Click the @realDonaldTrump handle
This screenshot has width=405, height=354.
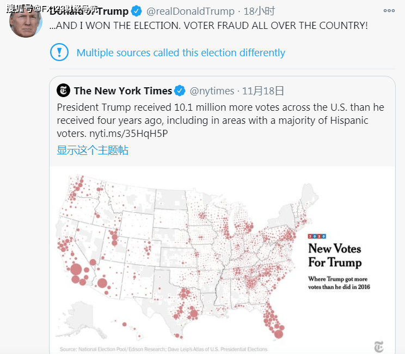point(191,11)
